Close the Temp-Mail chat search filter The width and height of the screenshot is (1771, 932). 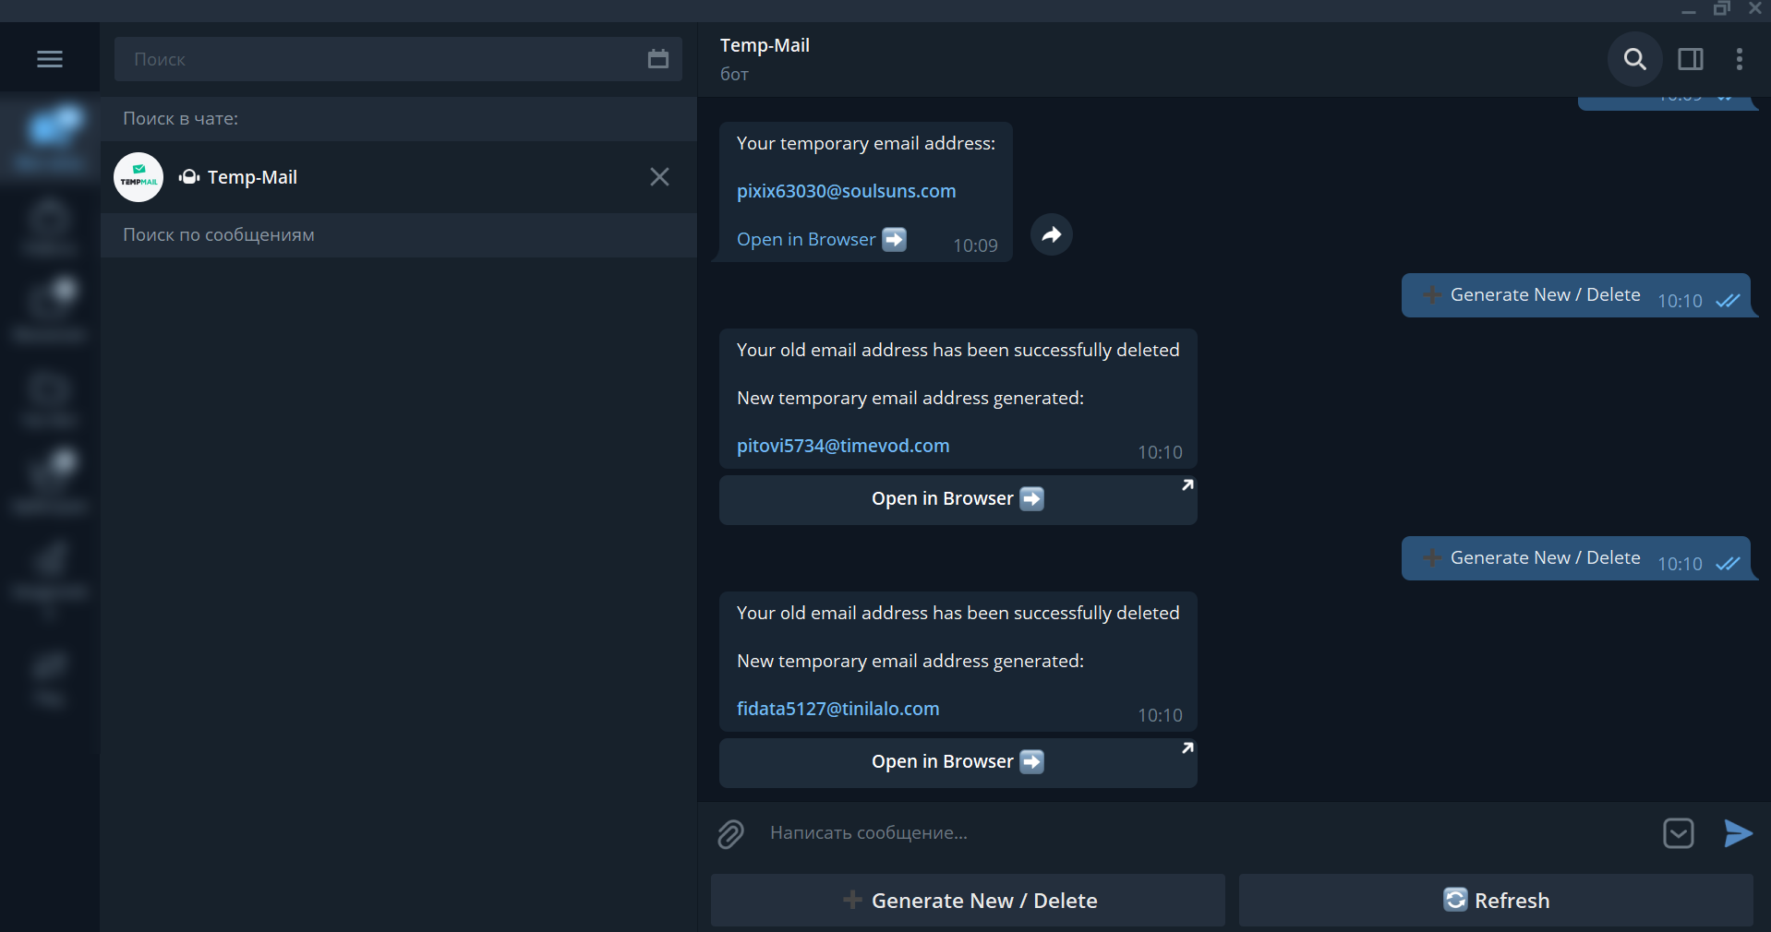659,176
